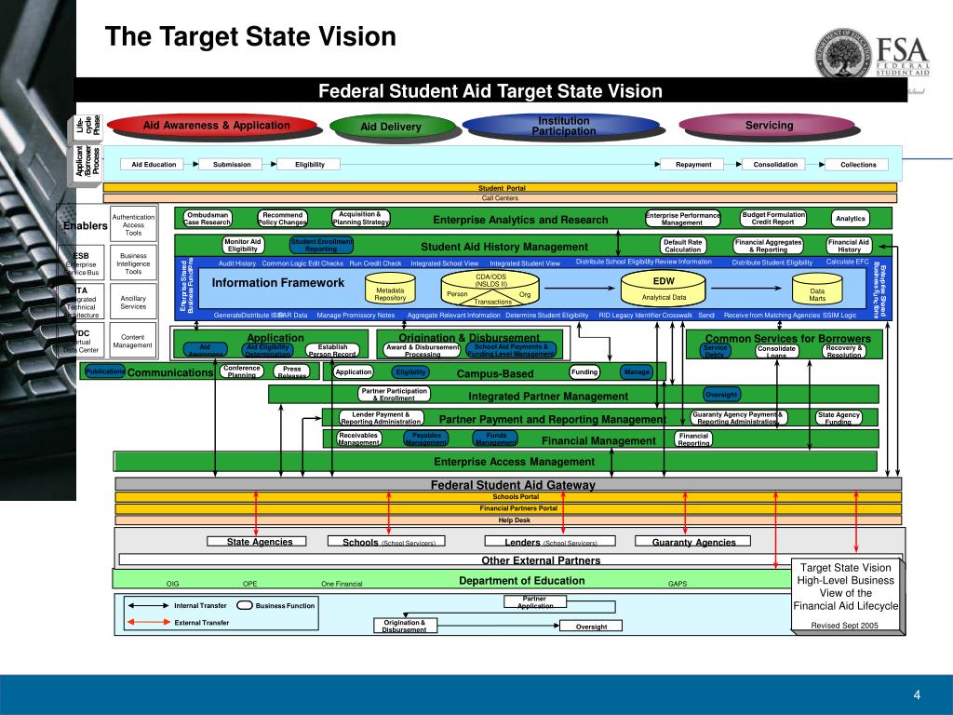Select the Ombudsman Case Research function
The image size is (953, 715).
[x=208, y=218]
